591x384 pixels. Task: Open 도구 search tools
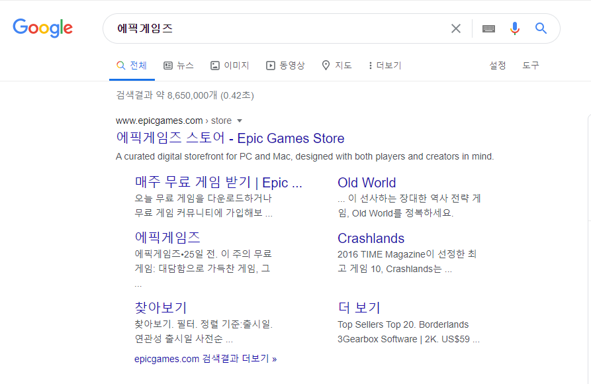coord(530,66)
